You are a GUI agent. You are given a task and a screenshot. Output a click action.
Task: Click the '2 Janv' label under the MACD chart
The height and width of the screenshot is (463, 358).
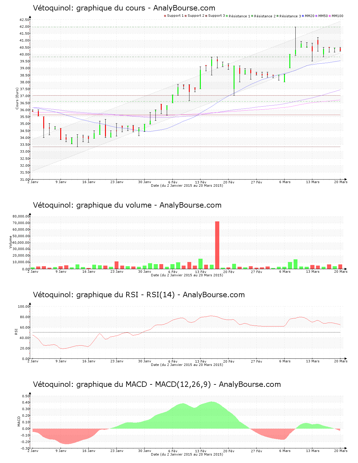point(33,451)
